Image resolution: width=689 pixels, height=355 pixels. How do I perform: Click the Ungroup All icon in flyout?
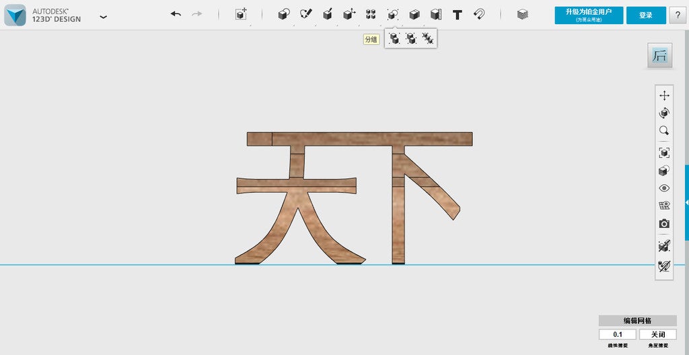427,39
